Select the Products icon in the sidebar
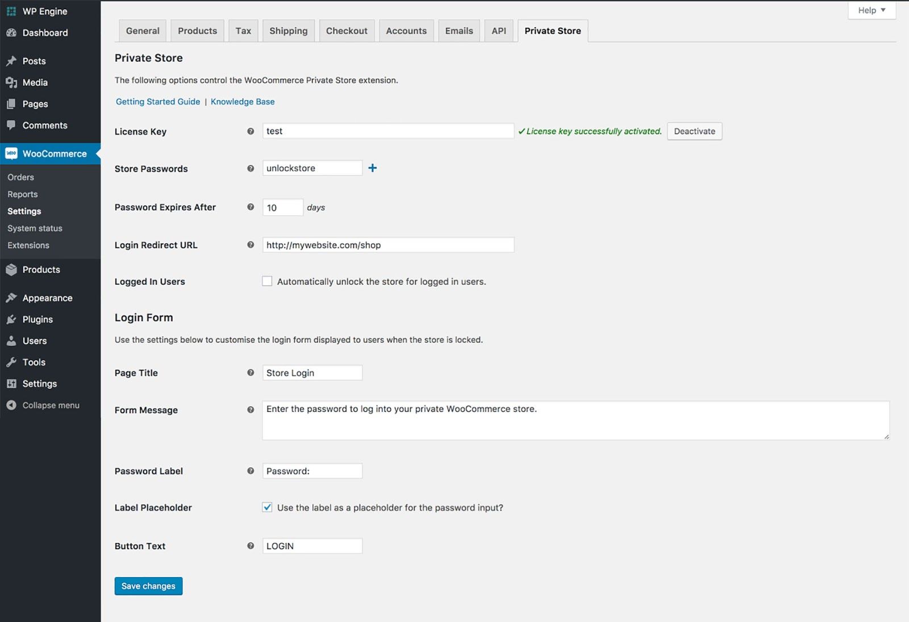Screen dimensions: 909x622 pyautogui.click(x=12, y=270)
